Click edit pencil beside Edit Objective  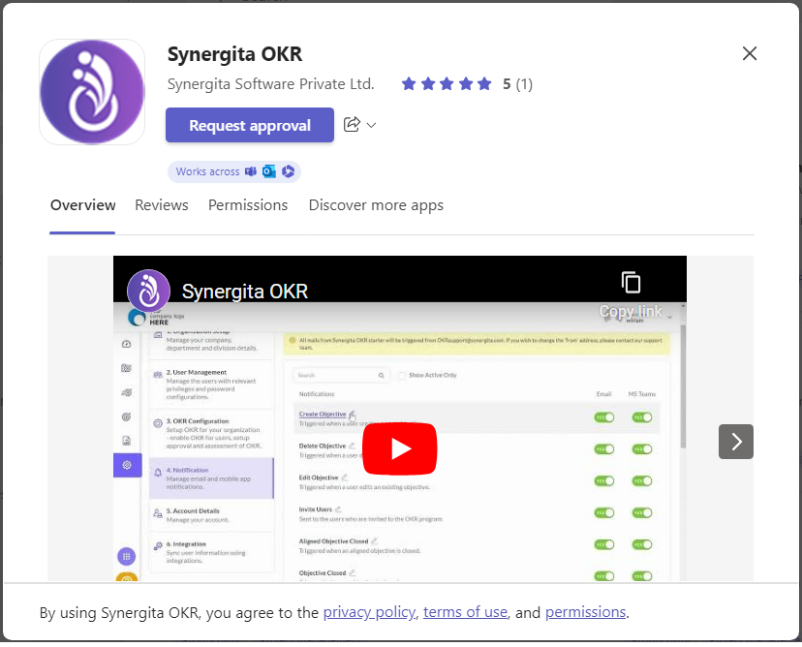(344, 478)
